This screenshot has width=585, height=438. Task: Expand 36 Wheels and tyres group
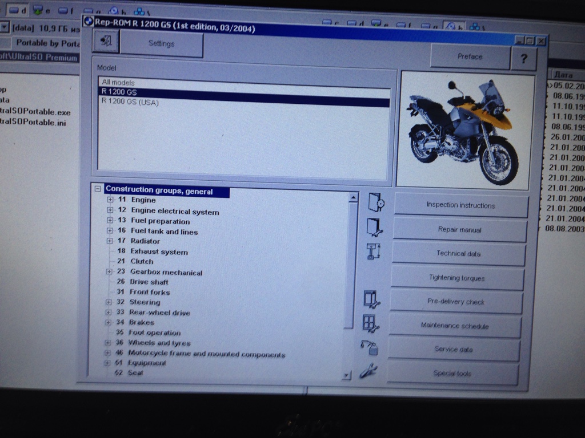[108, 343]
